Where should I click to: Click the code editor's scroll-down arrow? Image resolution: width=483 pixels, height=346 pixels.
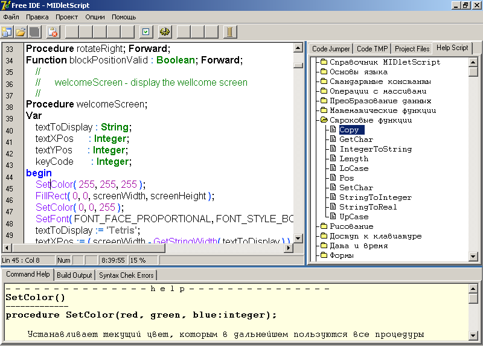[298, 238]
